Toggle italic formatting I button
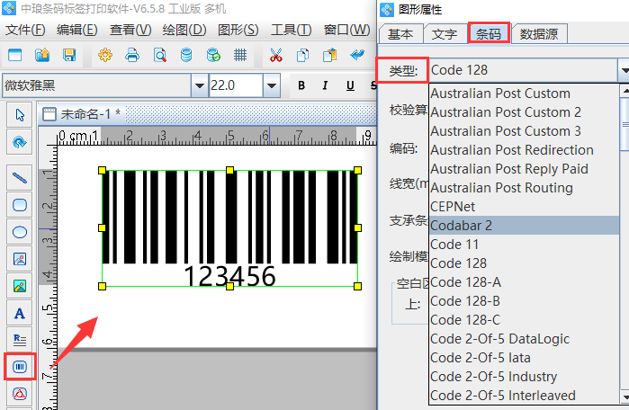Image resolution: width=629 pixels, height=410 pixels. pyautogui.click(x=325, y=85)
